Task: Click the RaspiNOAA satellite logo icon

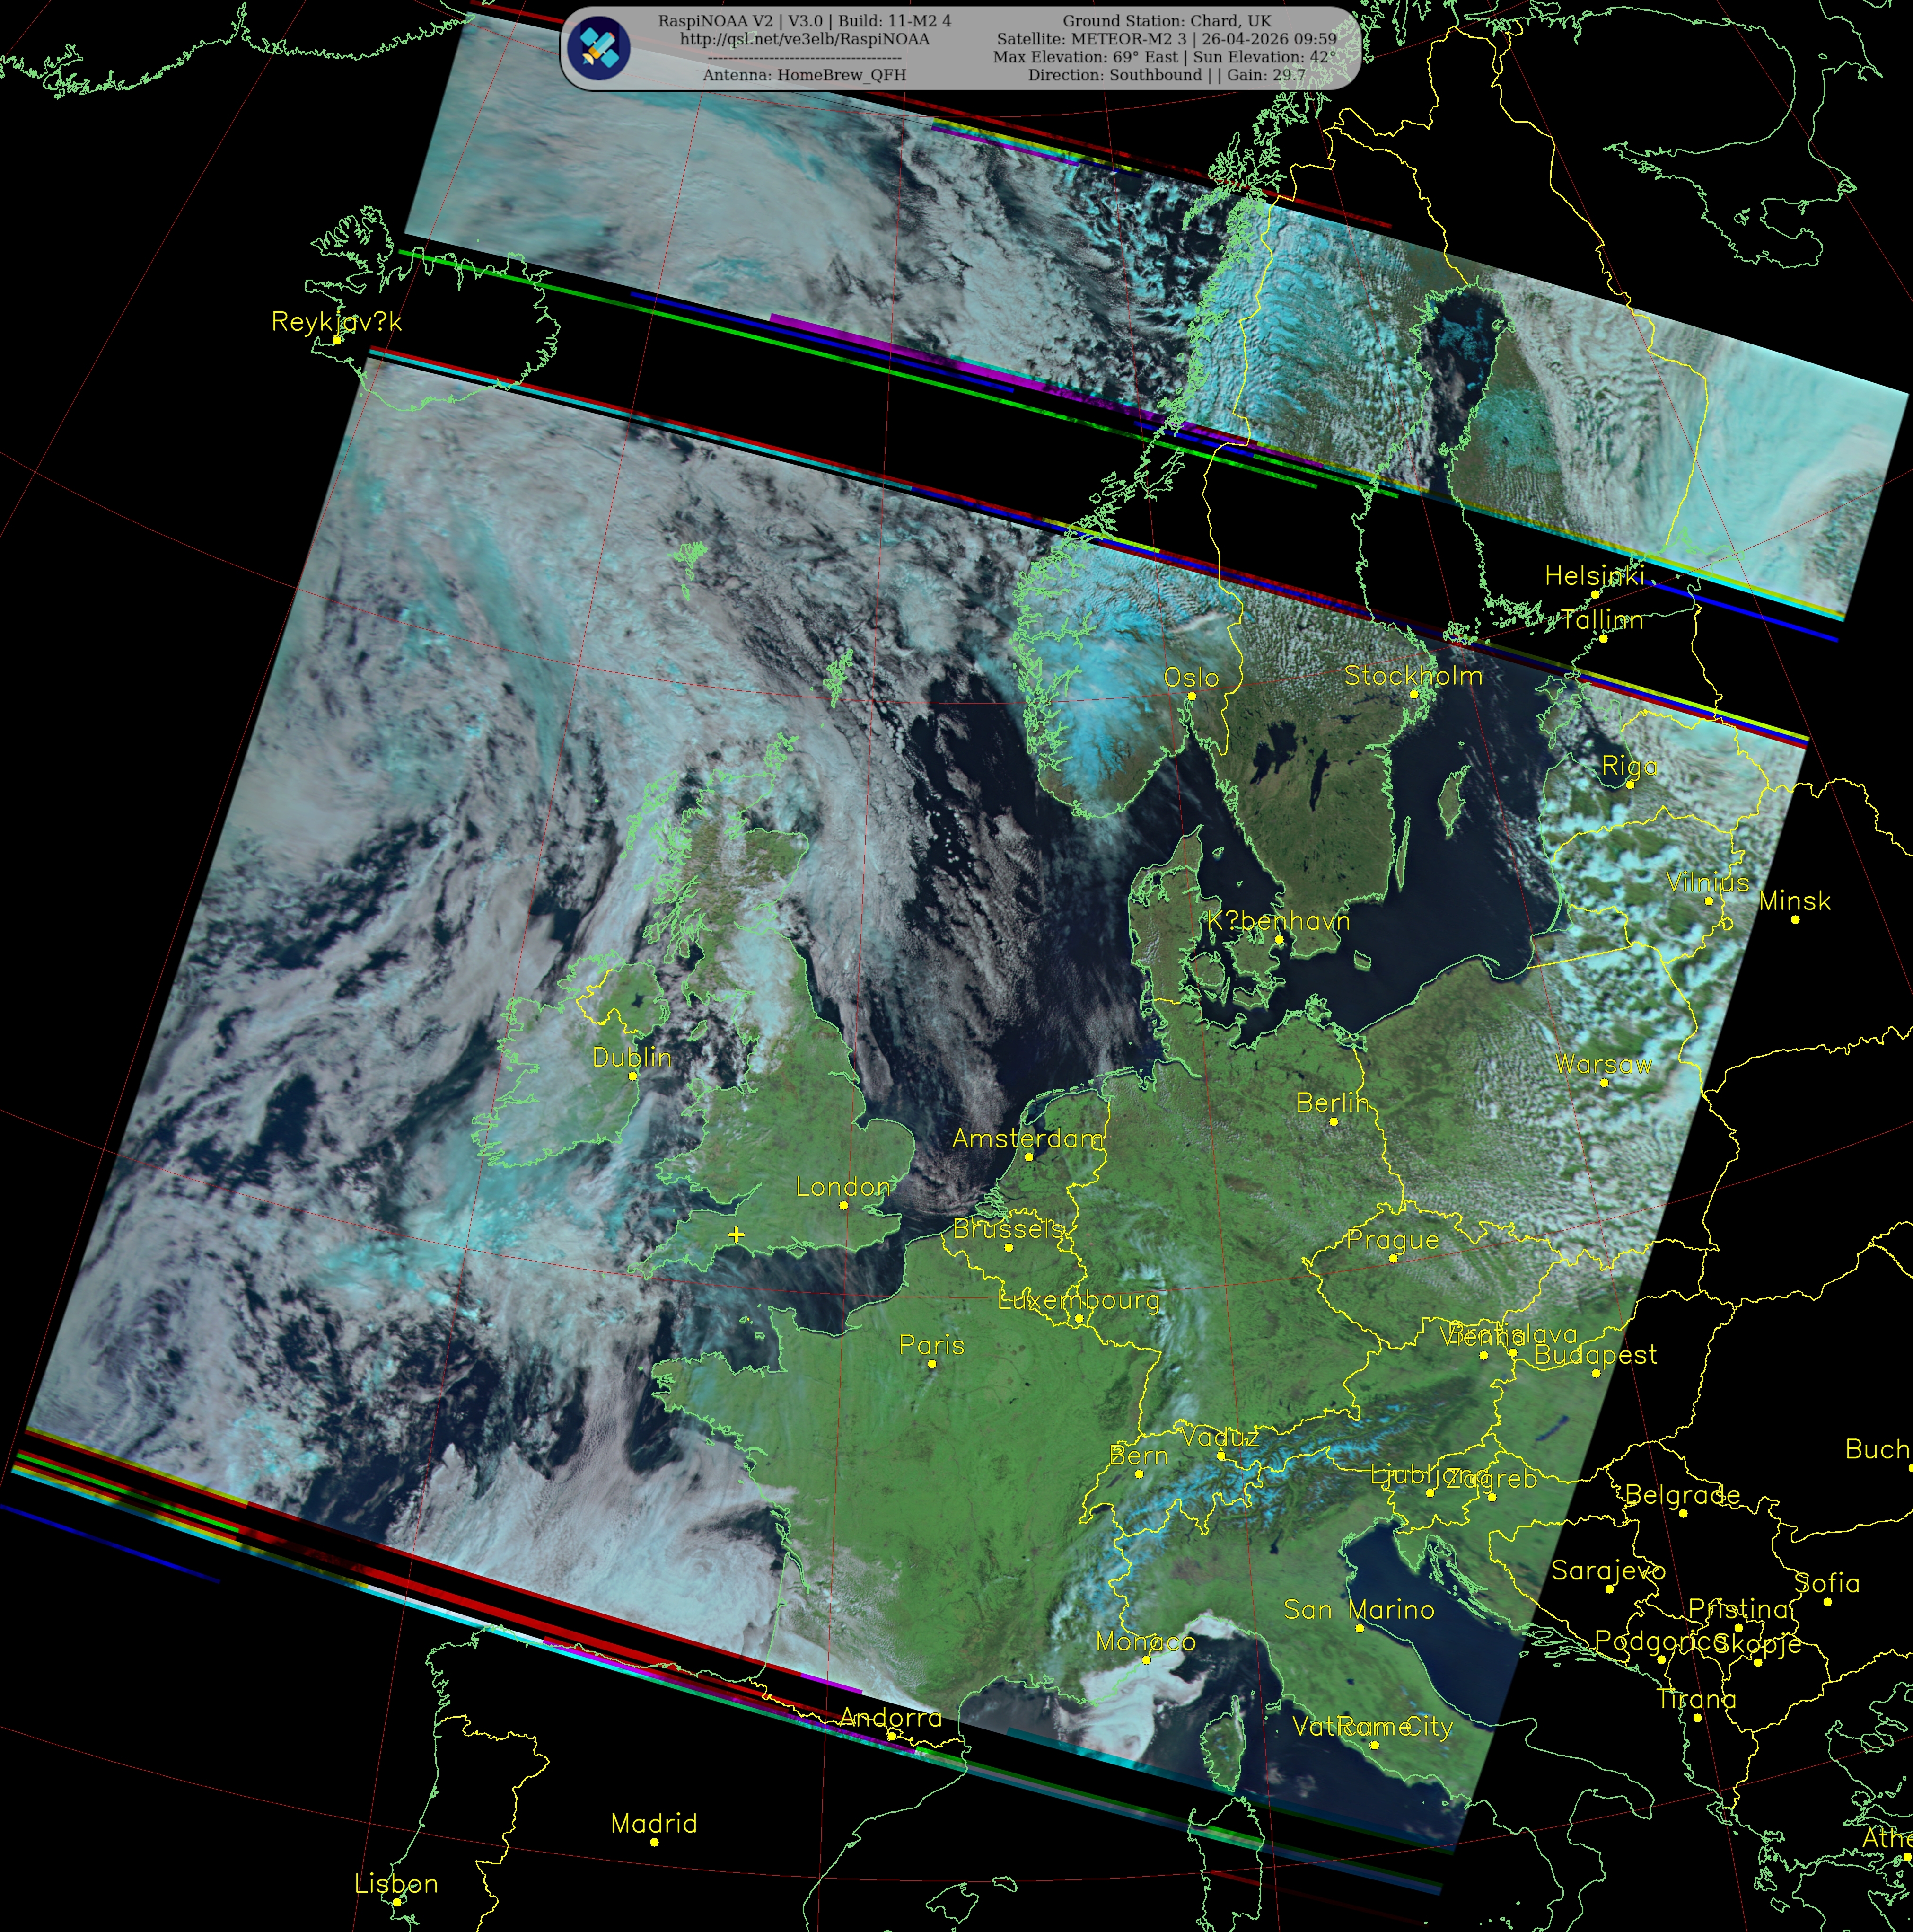Action: [x=597, y=47]
